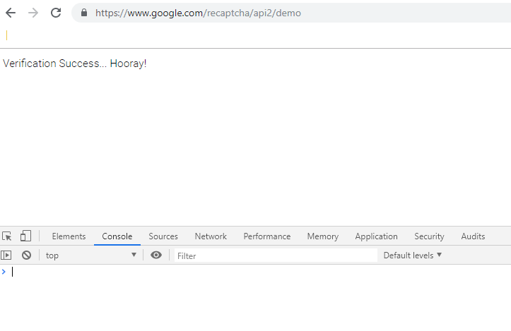
Task: Activate the inspect element picker icon
Action: tap(7, 236)
